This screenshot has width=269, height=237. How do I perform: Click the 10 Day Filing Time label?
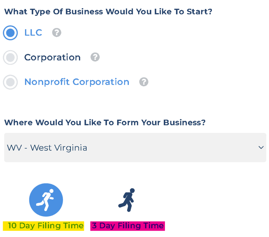point(44,226)
